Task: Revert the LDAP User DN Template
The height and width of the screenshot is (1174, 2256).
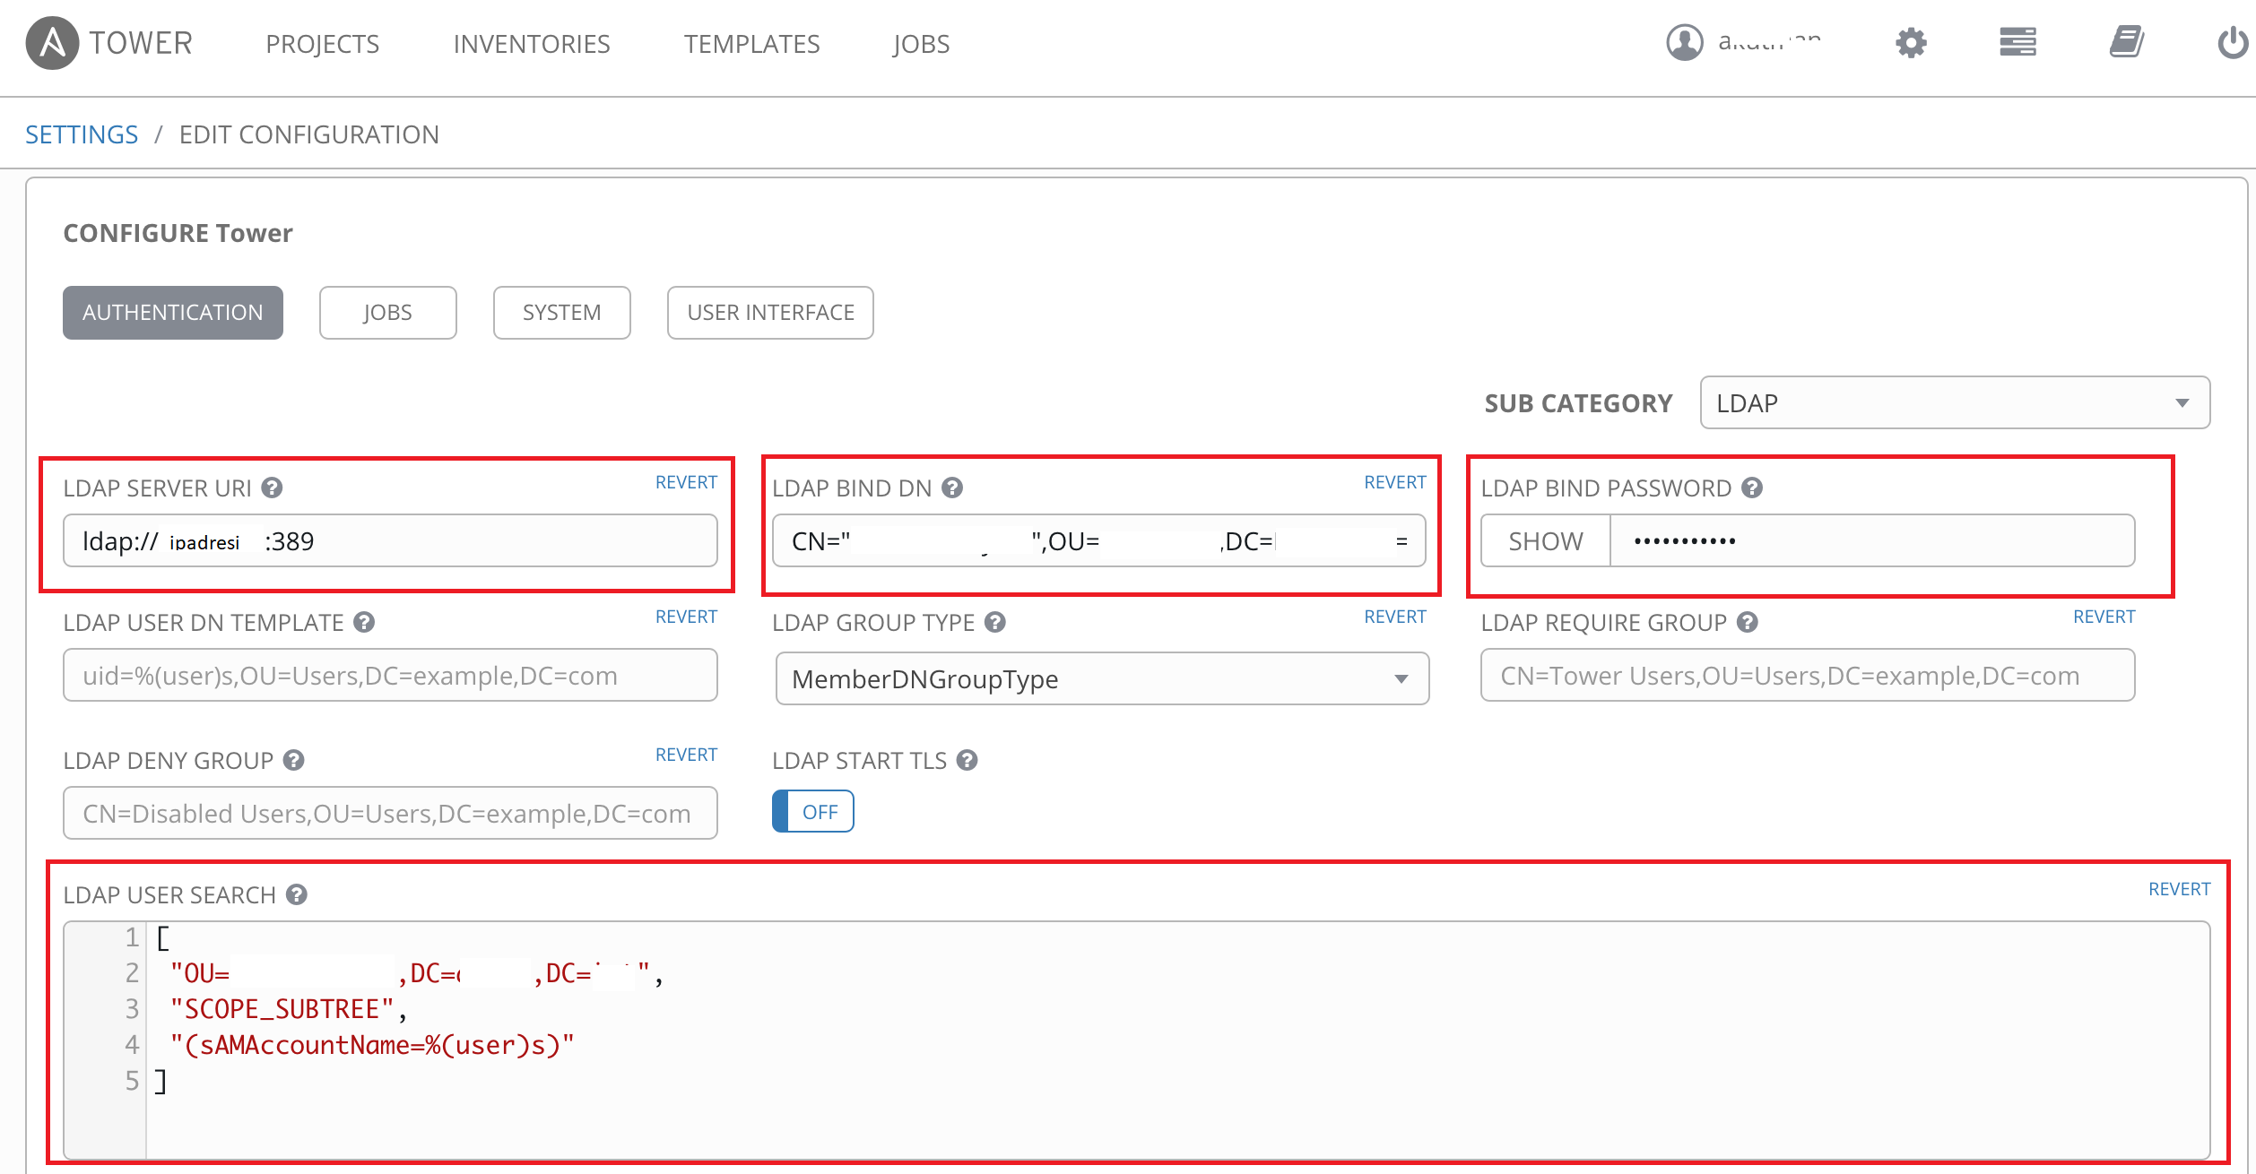Action: click(x=686, y=617)
